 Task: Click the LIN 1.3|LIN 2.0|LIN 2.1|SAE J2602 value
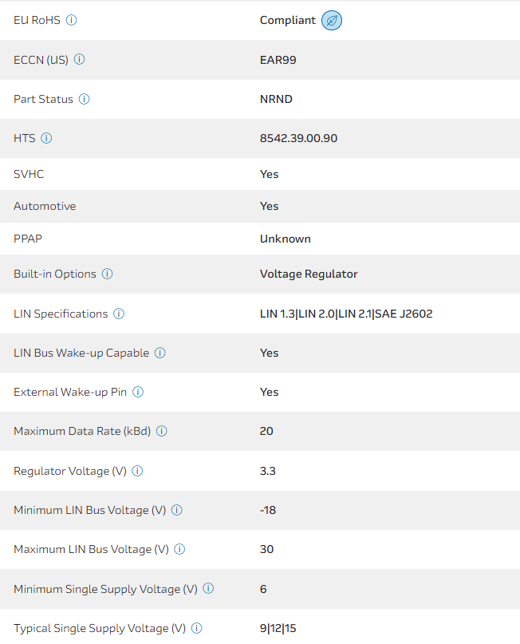[346, 314]
